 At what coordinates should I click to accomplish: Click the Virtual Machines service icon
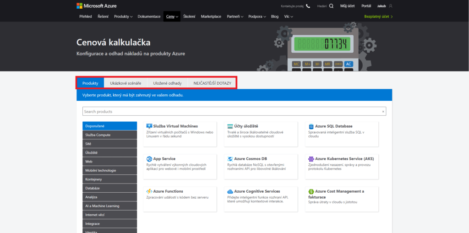point(149,126)
